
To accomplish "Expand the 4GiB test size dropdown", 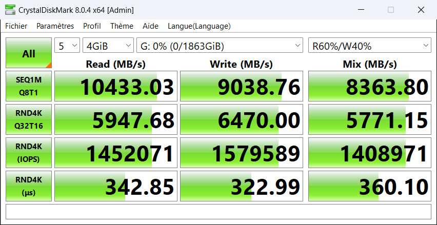I will [x=108, y=46].
